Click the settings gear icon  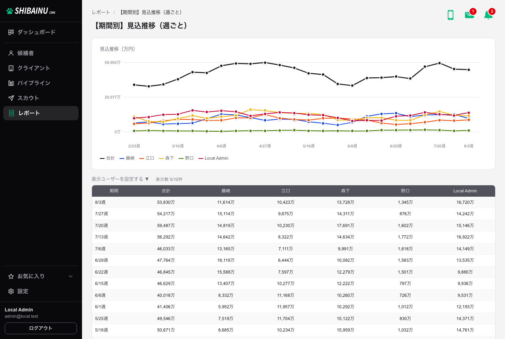tap(11, 291)
